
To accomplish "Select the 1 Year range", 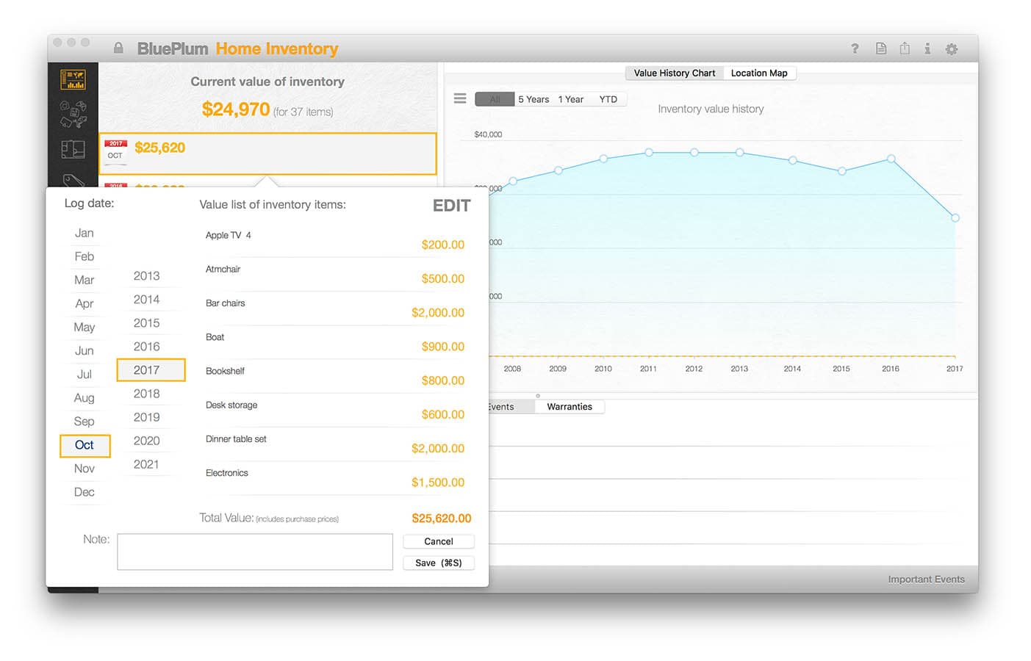I will 570,99.
